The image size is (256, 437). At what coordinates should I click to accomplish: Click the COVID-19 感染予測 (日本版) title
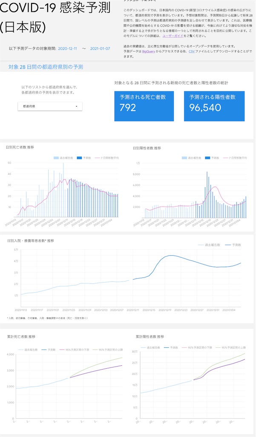pos(55,17)
